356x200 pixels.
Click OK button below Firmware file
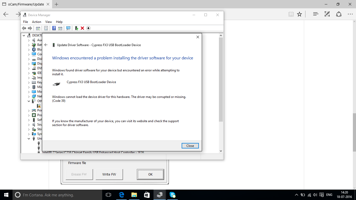click(150, 174)
